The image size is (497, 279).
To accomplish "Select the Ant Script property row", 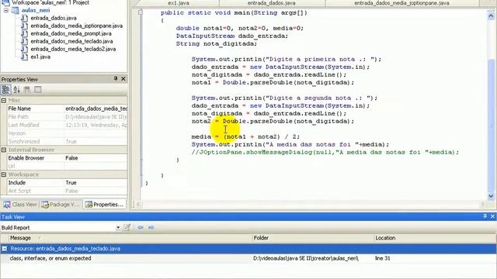I will pos(68,191).
